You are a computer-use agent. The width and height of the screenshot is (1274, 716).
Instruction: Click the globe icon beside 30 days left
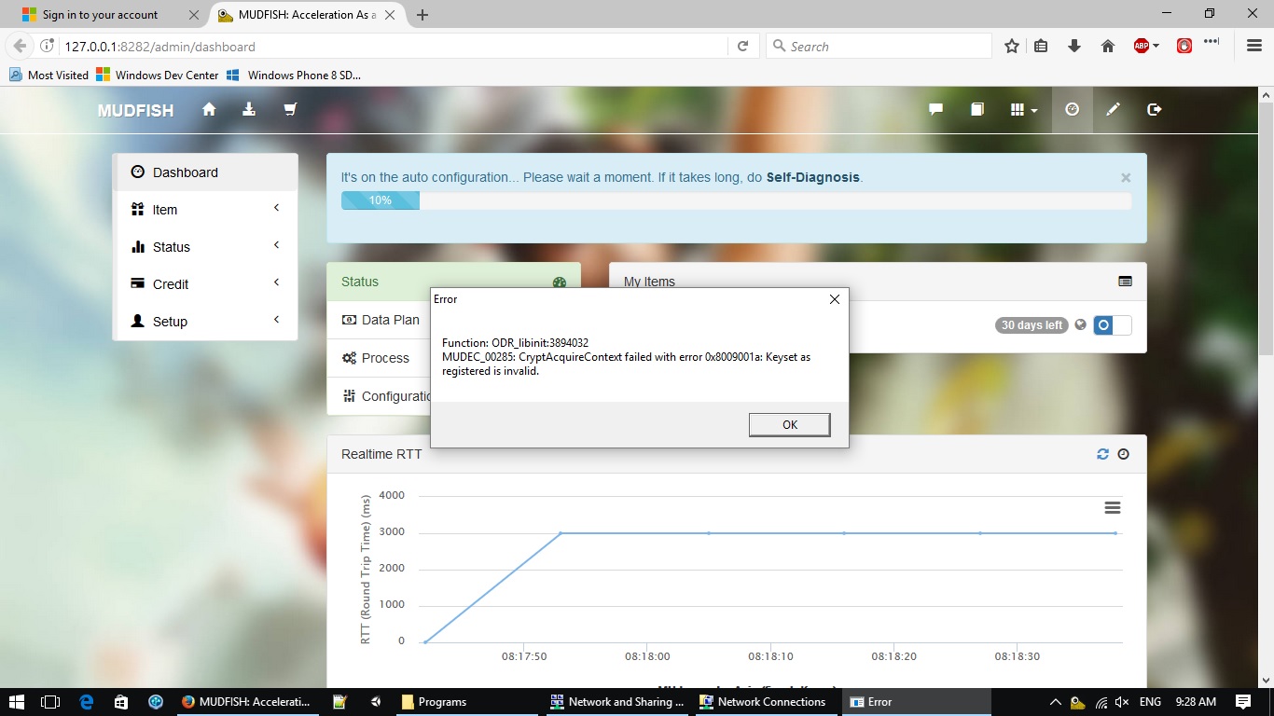point(1080,325)
